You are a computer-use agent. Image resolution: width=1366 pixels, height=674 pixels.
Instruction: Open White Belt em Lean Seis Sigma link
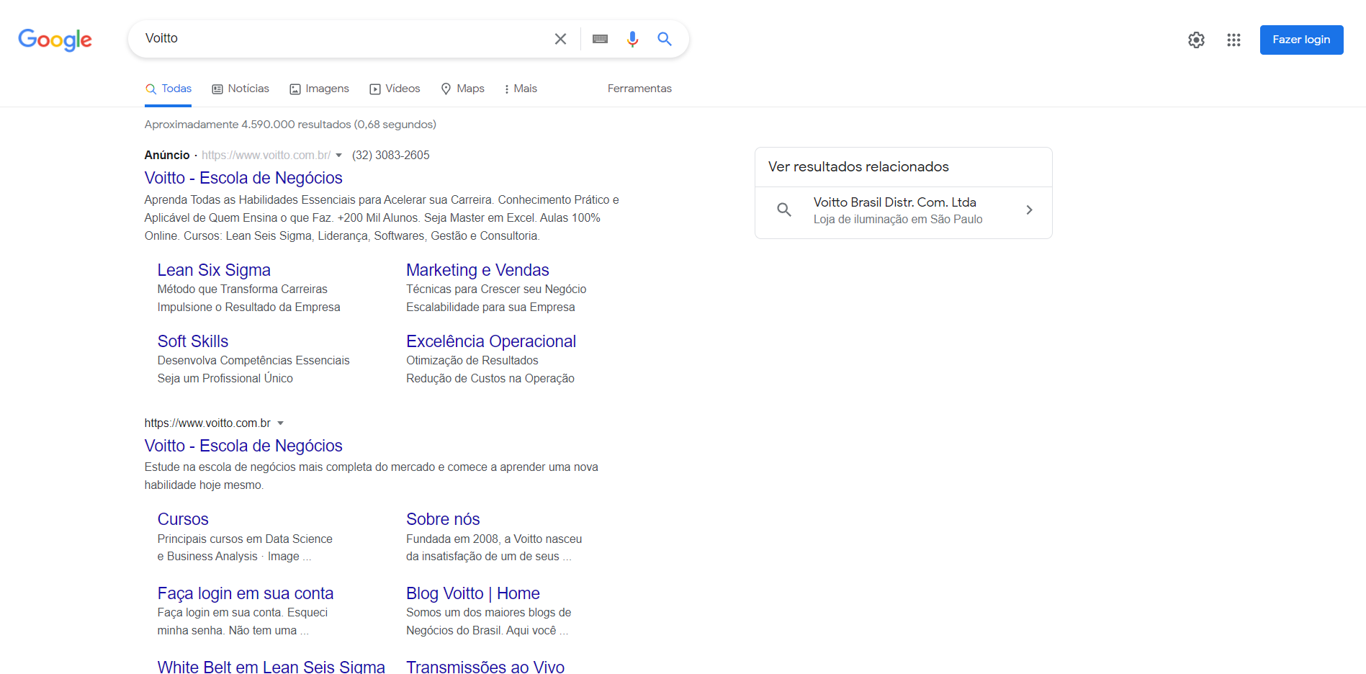pos(271,667)
